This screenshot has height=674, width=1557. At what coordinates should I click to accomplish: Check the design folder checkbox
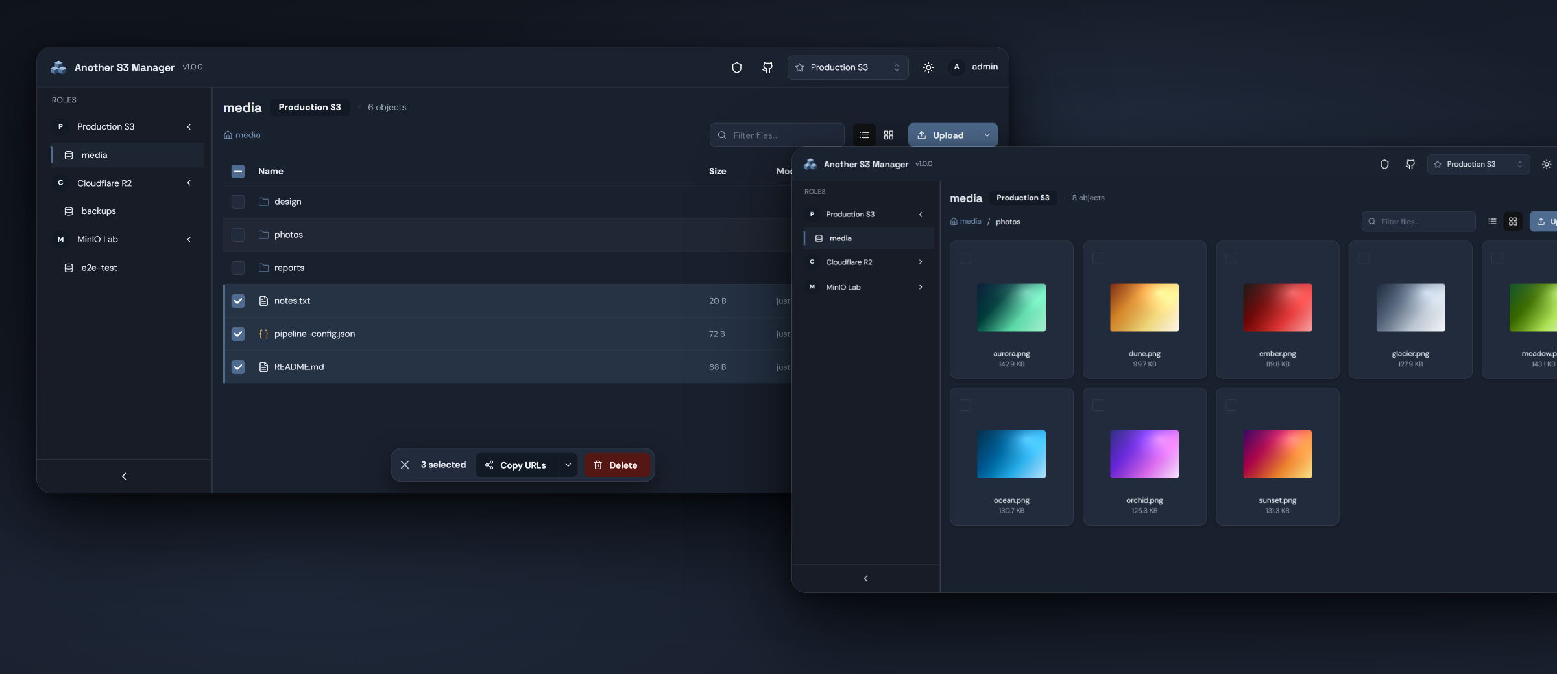[x=238, y=202]
